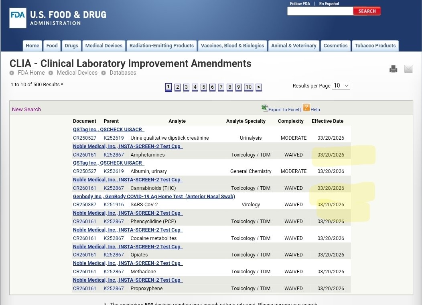Click document CR260161 in Amphetamines row
Screen dimensions: 422x305
coord(85,155)
